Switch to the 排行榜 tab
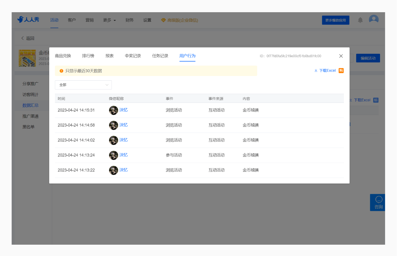This screenshot has height=256, width=398. pyautogui.click(x=88, y=56)
